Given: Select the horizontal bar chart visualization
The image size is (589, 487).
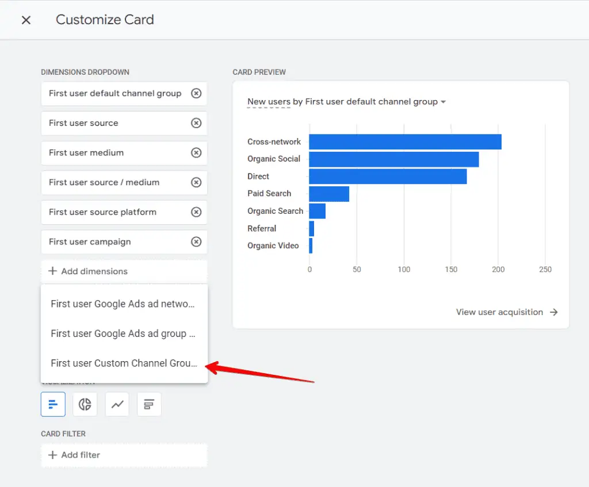Looking at the screenshot, I should tap(53, 404).
